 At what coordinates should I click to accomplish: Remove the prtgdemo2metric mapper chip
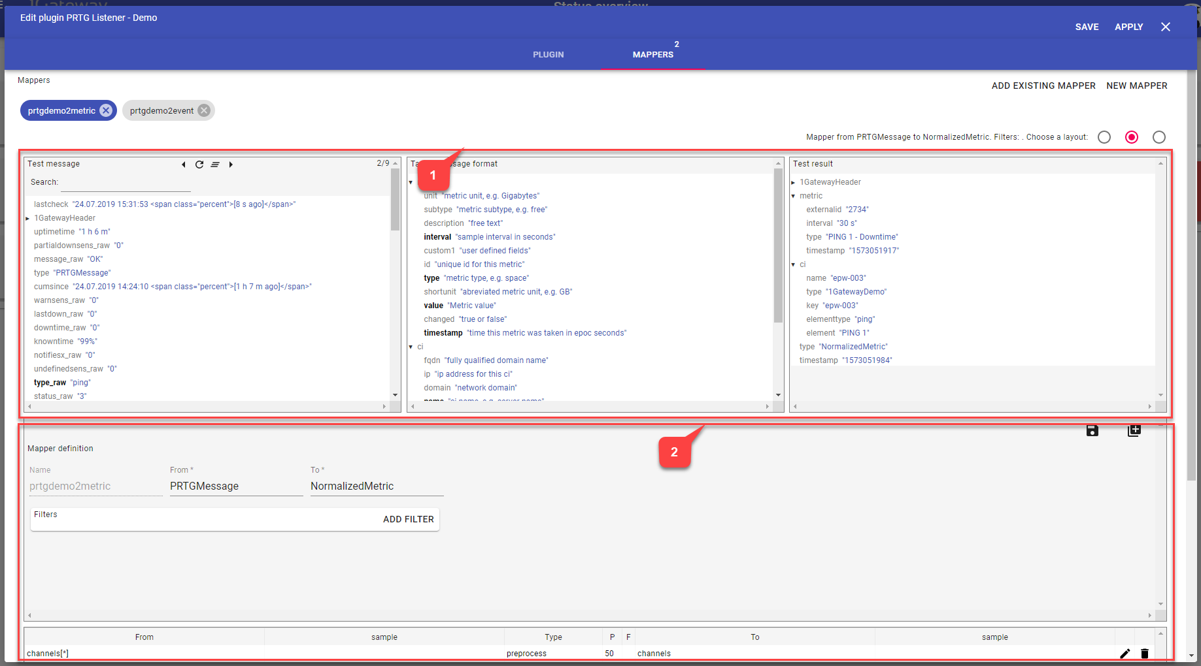106,110
